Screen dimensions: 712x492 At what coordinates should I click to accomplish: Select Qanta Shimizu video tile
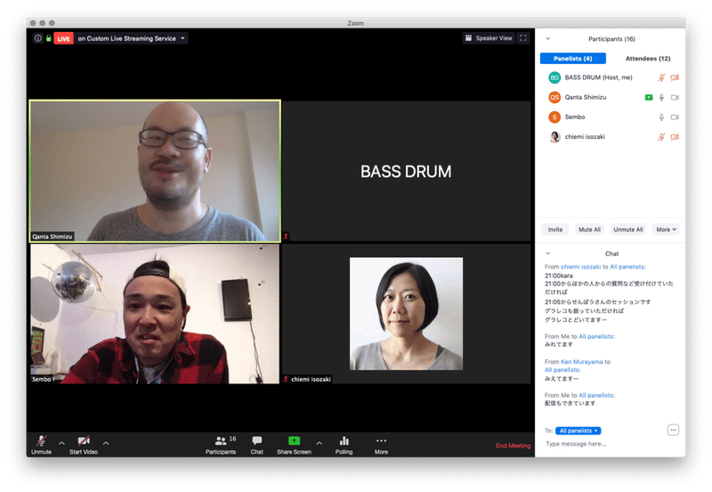pos(155,171)
